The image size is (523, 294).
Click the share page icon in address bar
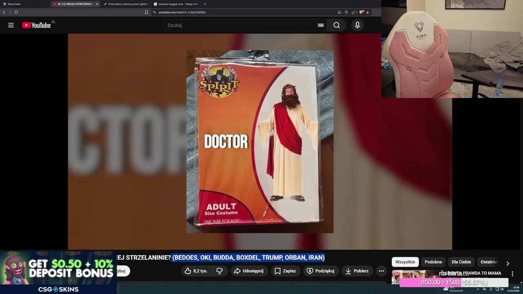tap(353, 12)
